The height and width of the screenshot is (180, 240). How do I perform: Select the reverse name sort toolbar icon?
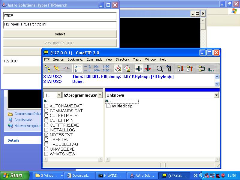(x=87, y=68)
